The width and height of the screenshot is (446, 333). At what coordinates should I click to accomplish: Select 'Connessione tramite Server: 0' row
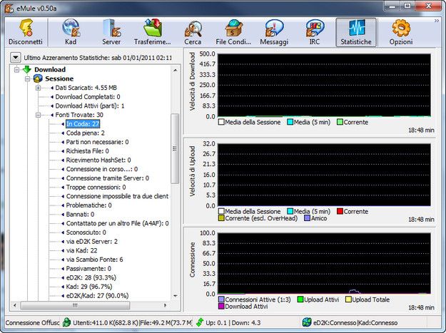coord(108,178)
